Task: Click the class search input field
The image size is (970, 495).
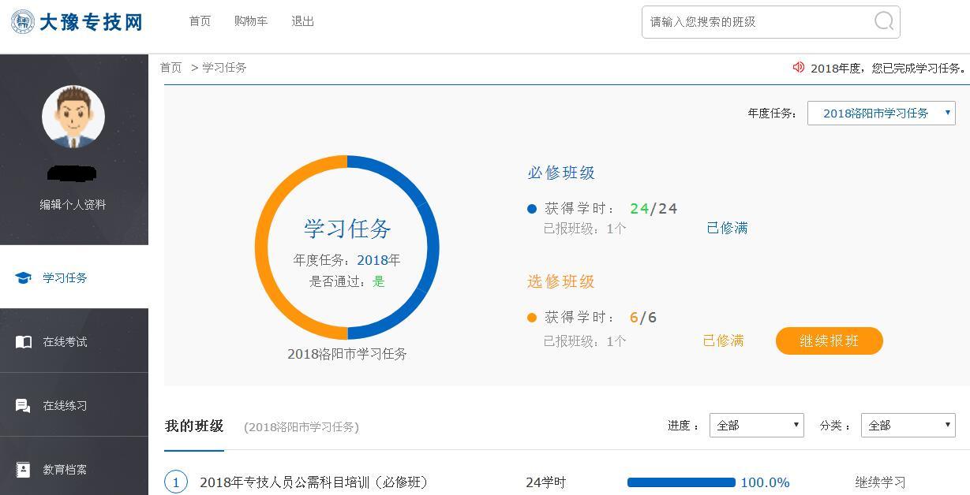Action: tap(758, 22)
